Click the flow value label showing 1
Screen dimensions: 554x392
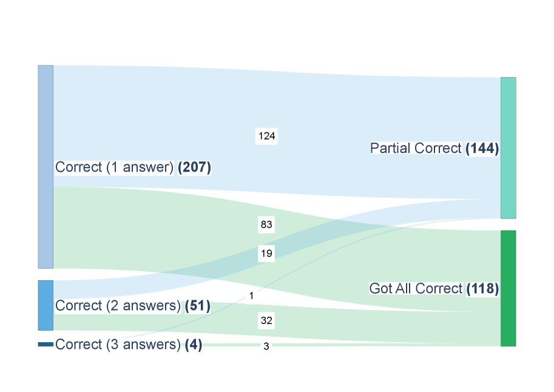click(251, 296)
